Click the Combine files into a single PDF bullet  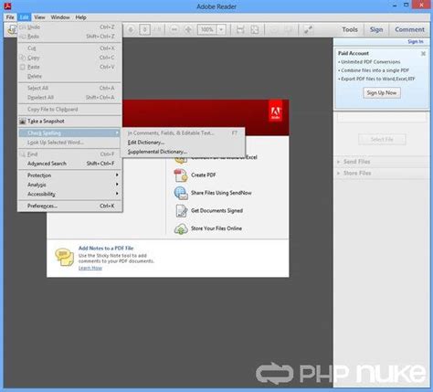click(x=374, y=70)
